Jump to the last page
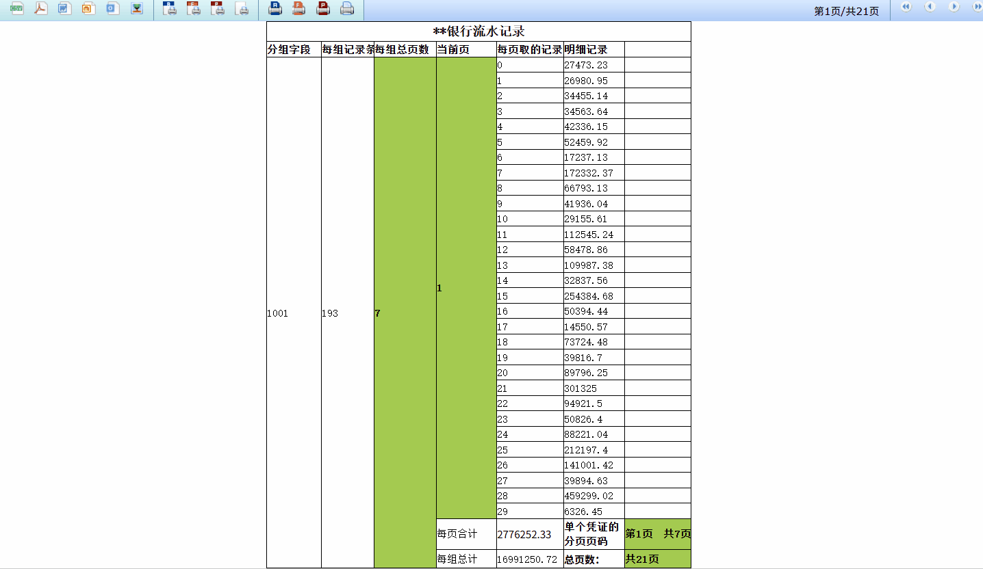The height and width of the screenshot is (569, 983). [978, 7]
